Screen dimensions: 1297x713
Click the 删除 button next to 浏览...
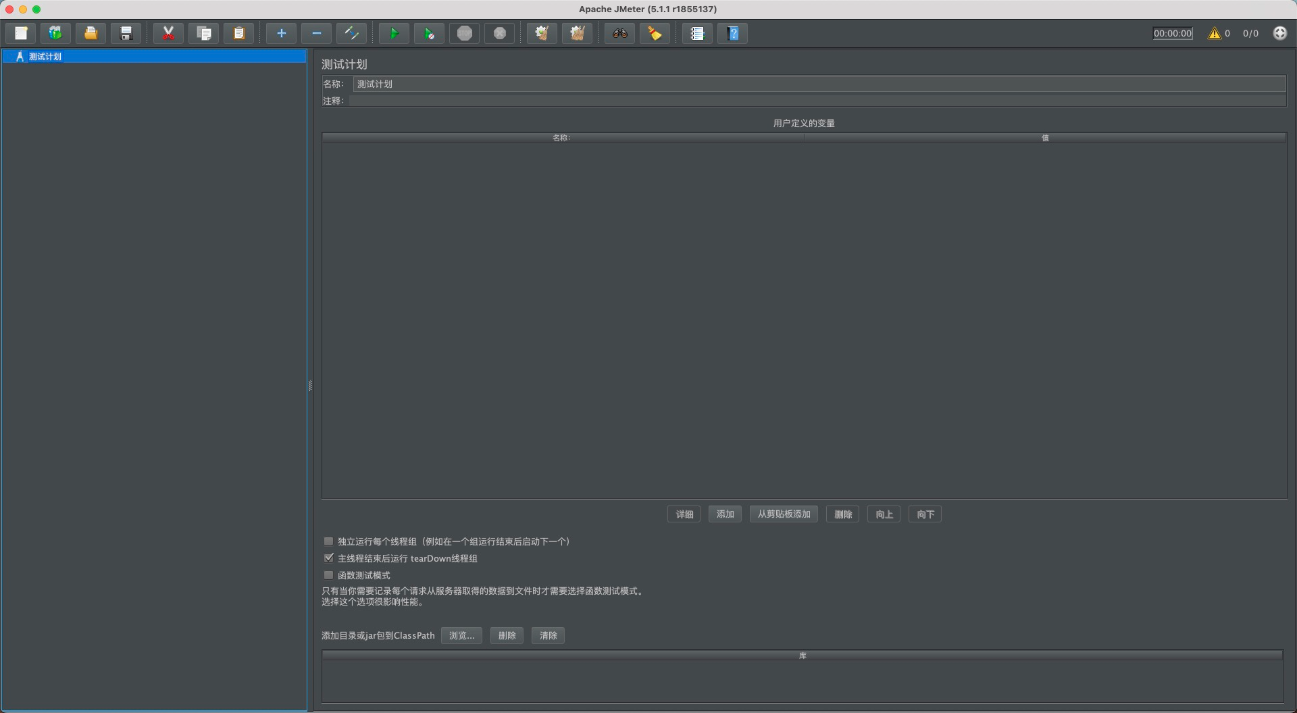click(507, 635)
